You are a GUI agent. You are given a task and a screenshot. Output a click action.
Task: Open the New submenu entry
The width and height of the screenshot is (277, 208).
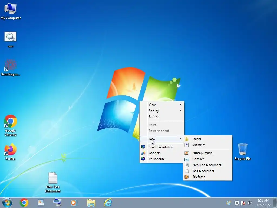[162, 139]
